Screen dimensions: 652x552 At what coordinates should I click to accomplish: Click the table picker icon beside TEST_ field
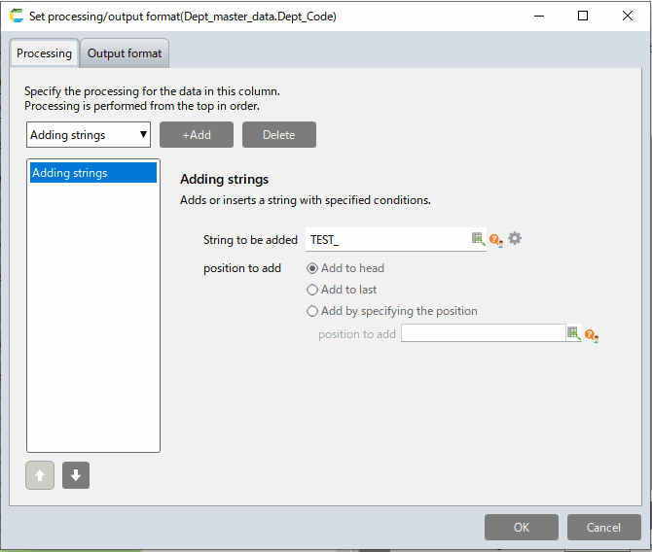pyautogui.click(x=478, y=239)
